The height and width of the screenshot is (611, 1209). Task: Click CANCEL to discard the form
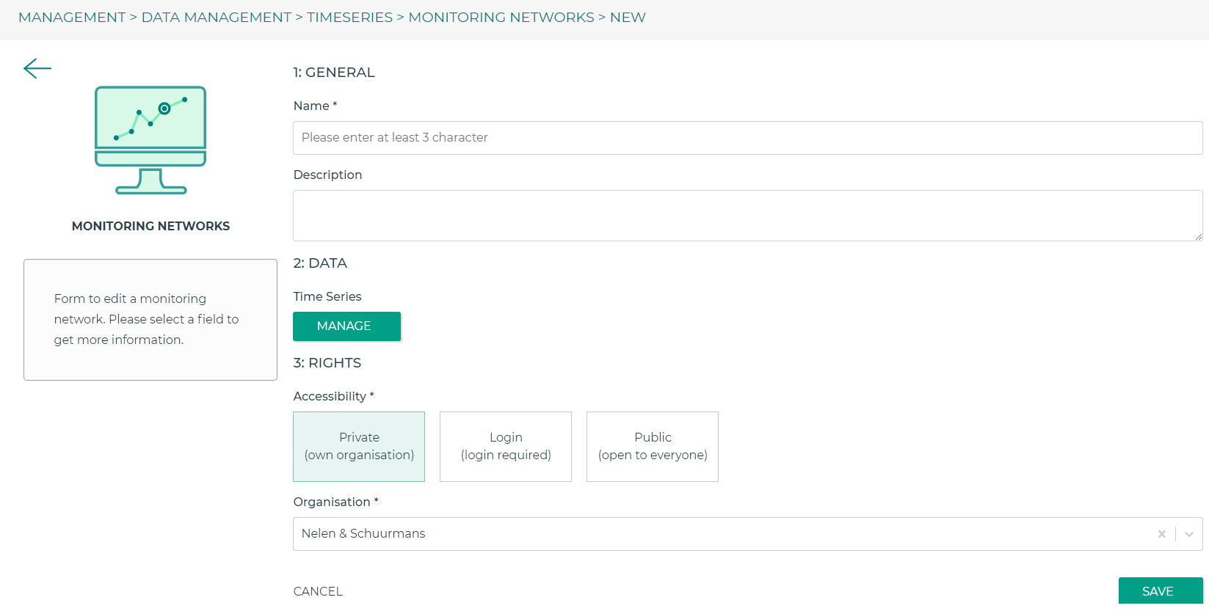click(318, 591)
